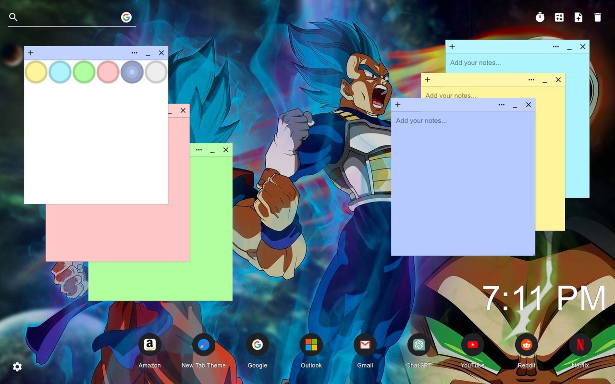Close the purple sticky note
This screenshot has width=615, height=384.
(529, 105)
